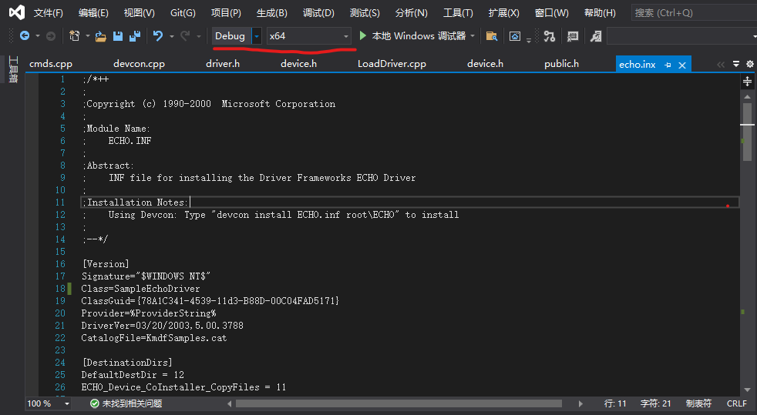Screen dimensions: 757x415
Task: Switch to the public.h tab
Action: coord(561,64)
